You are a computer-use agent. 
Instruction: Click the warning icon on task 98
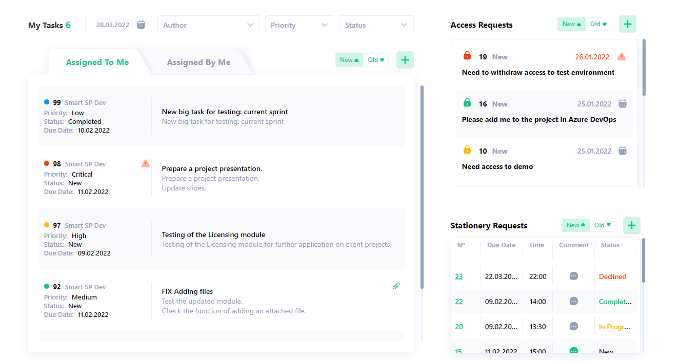146,163
